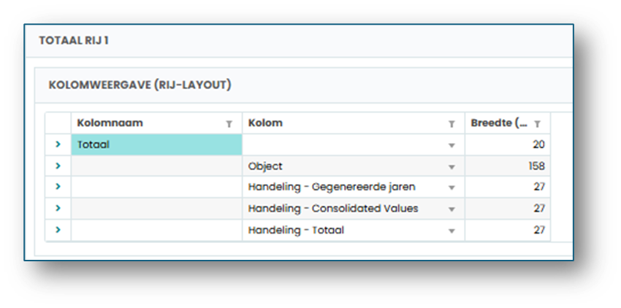Open dropdown for Handeling - Totaal

point(452,231)
